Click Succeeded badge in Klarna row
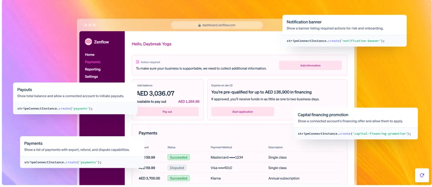 pyautogui.click(x=178, y=178)
